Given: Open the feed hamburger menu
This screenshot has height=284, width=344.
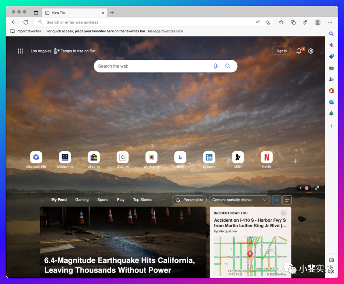Looking at the screenshot, I should [42, 200].
